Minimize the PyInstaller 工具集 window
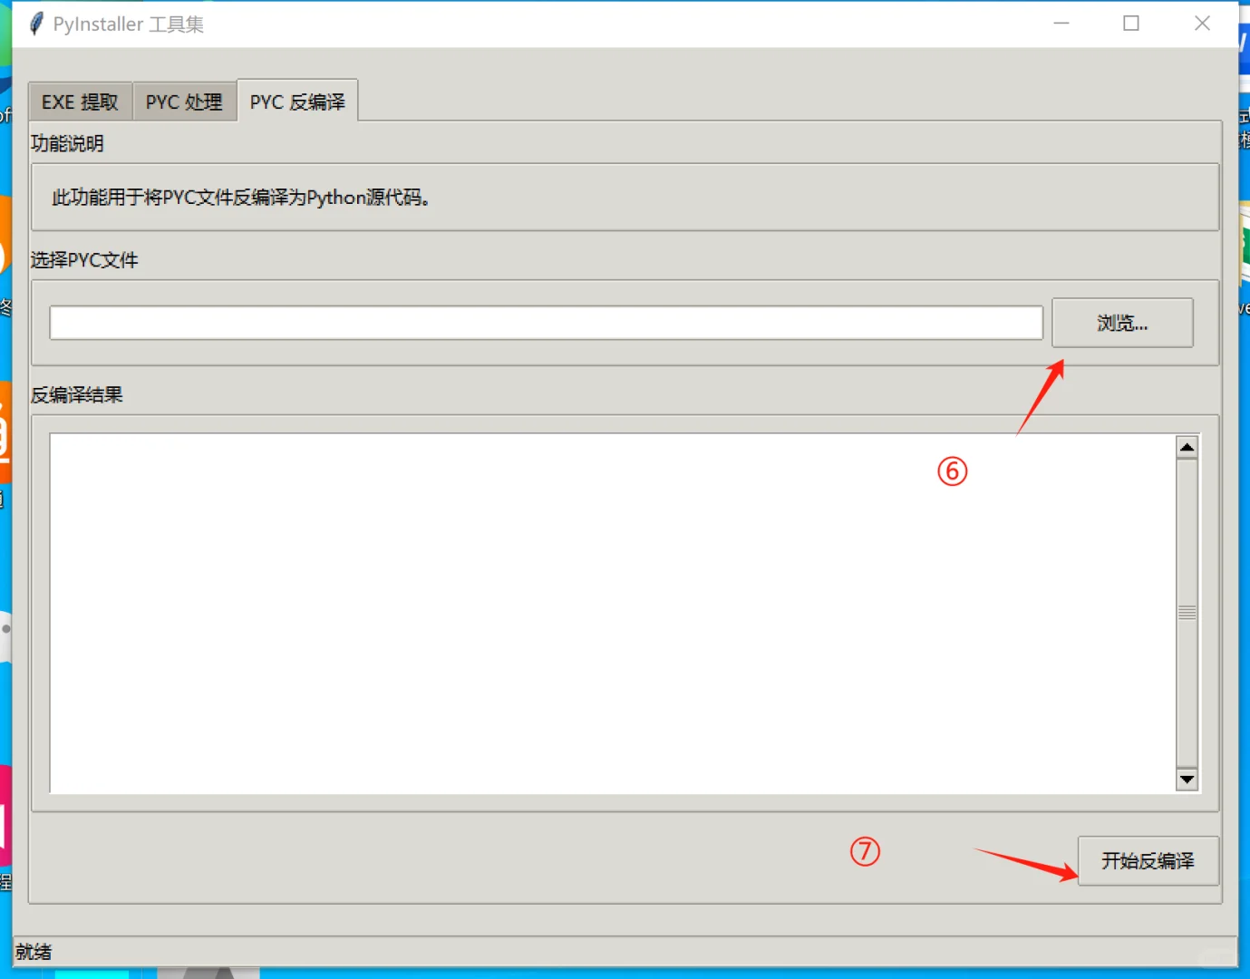This screenshot has height=979, width=1250. tap(1061, 24)
